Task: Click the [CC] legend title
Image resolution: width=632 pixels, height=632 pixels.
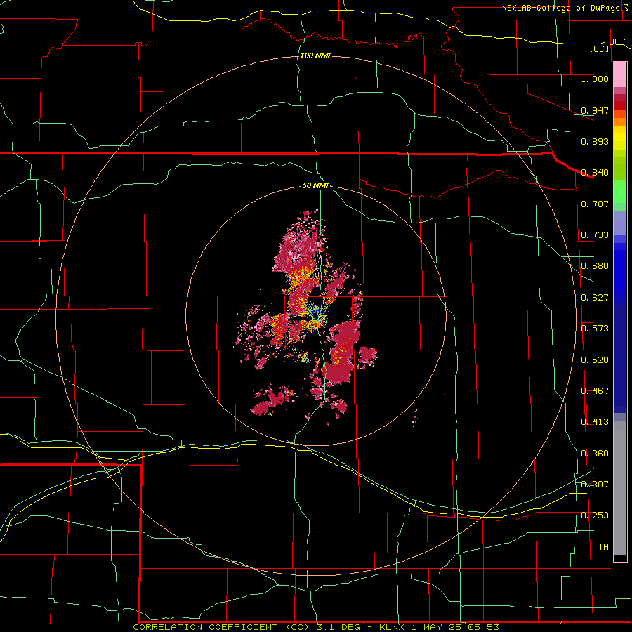Action: [x=600, y=48]
